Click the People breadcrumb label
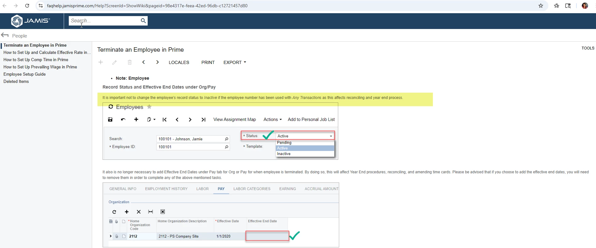This screenshot has height=248, width=596. tap(20, 36)
